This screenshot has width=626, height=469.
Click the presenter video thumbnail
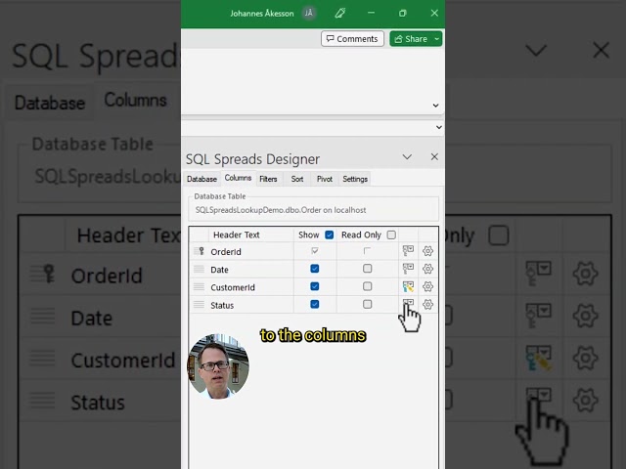pyautogui.click(x=218, y=366)
